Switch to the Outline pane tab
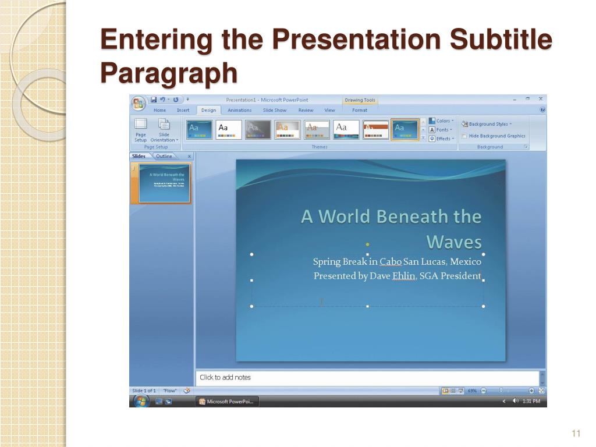The height and width of the screenshot is (447, 596). (164, 156)
